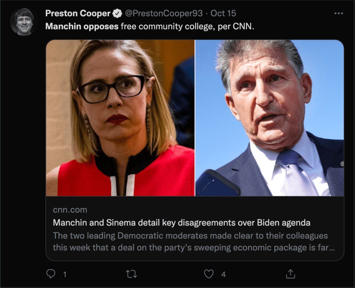Click the Oct 15 timestamp

tap(223, 14)
